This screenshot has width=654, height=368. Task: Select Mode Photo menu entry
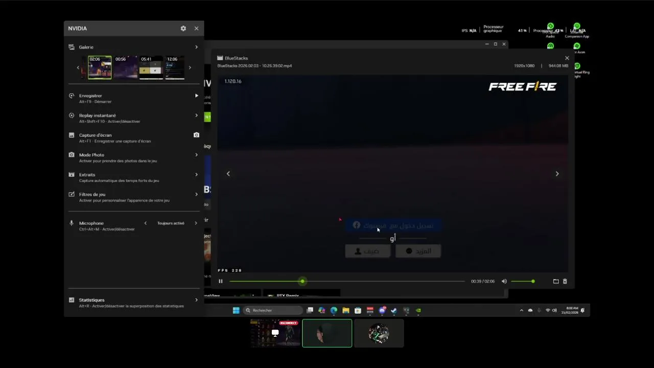[x=134, y=157]
